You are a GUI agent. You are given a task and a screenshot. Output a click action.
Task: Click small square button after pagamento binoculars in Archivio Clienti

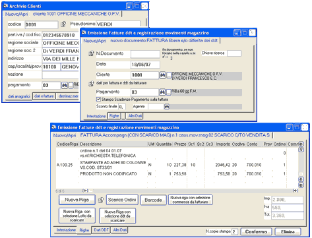(x=71, y=85)
